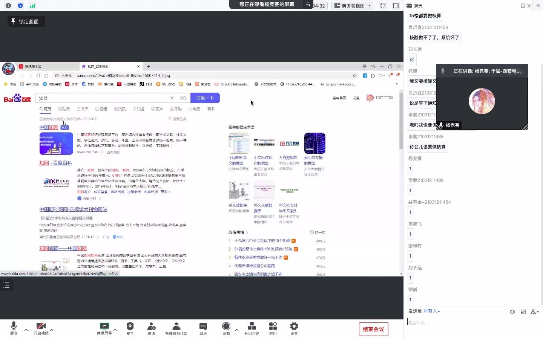543x339 pixels.
Task: Click the browser bookmark star icon
Action: 354,75
